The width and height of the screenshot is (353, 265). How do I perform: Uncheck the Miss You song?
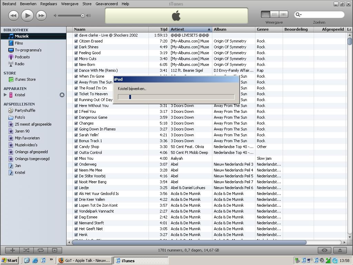(76, 158)
